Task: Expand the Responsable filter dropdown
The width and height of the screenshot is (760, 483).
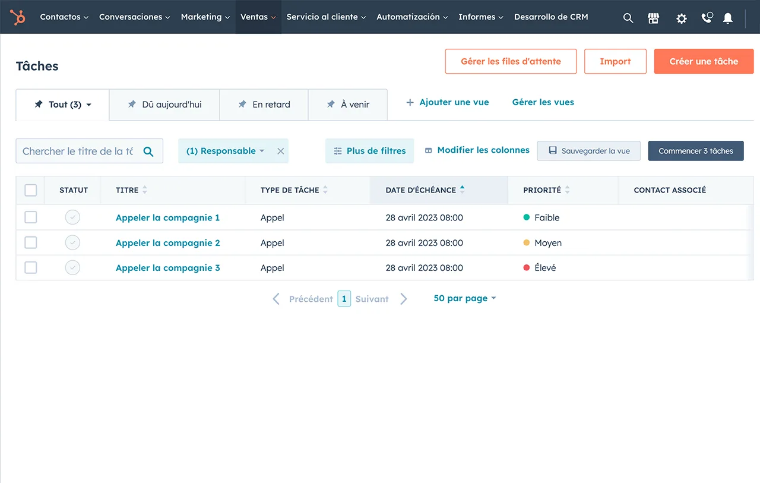Action: click(225, 151)
